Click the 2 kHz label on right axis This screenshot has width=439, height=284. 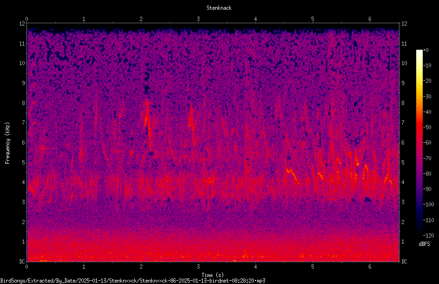403,222
